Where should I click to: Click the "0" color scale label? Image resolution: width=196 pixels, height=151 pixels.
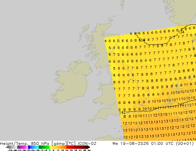50,150
